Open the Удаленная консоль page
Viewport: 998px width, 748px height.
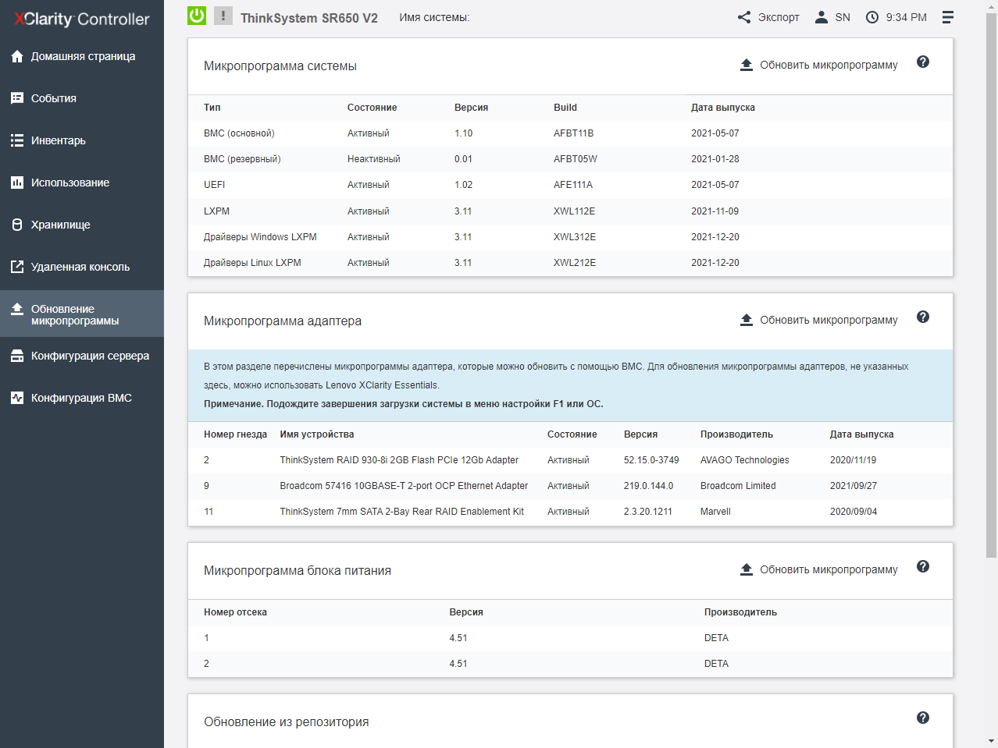(82, 267)
